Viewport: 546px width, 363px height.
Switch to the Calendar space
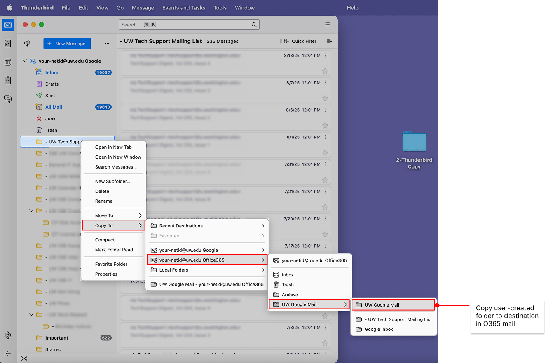[7, 62]
